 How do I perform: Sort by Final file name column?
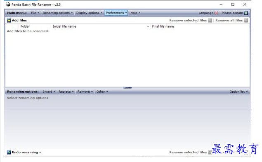163,26
